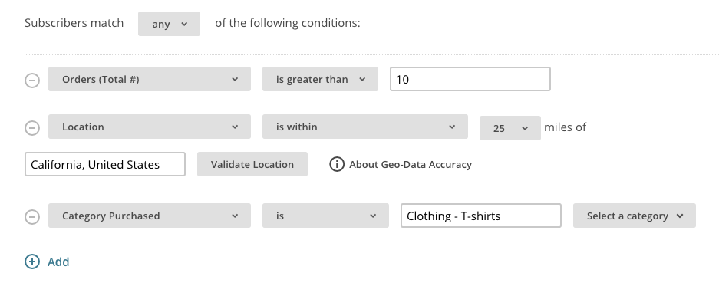Open the About Geo-Data Accuracy link
Screen dimensions: 719x283
click(x=411, y=164)
